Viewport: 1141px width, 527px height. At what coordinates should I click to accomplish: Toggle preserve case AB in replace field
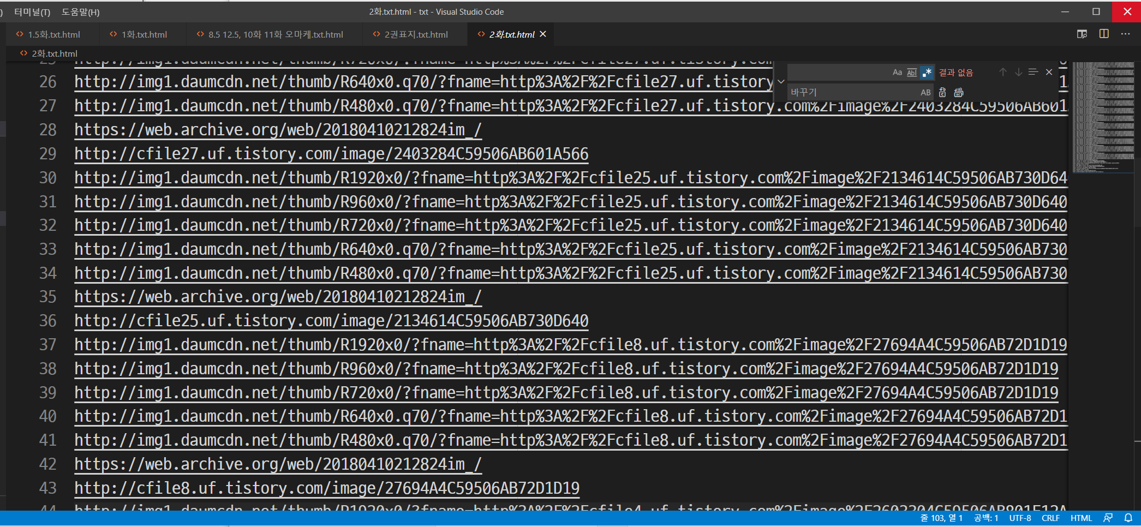[x=925, y=92]
